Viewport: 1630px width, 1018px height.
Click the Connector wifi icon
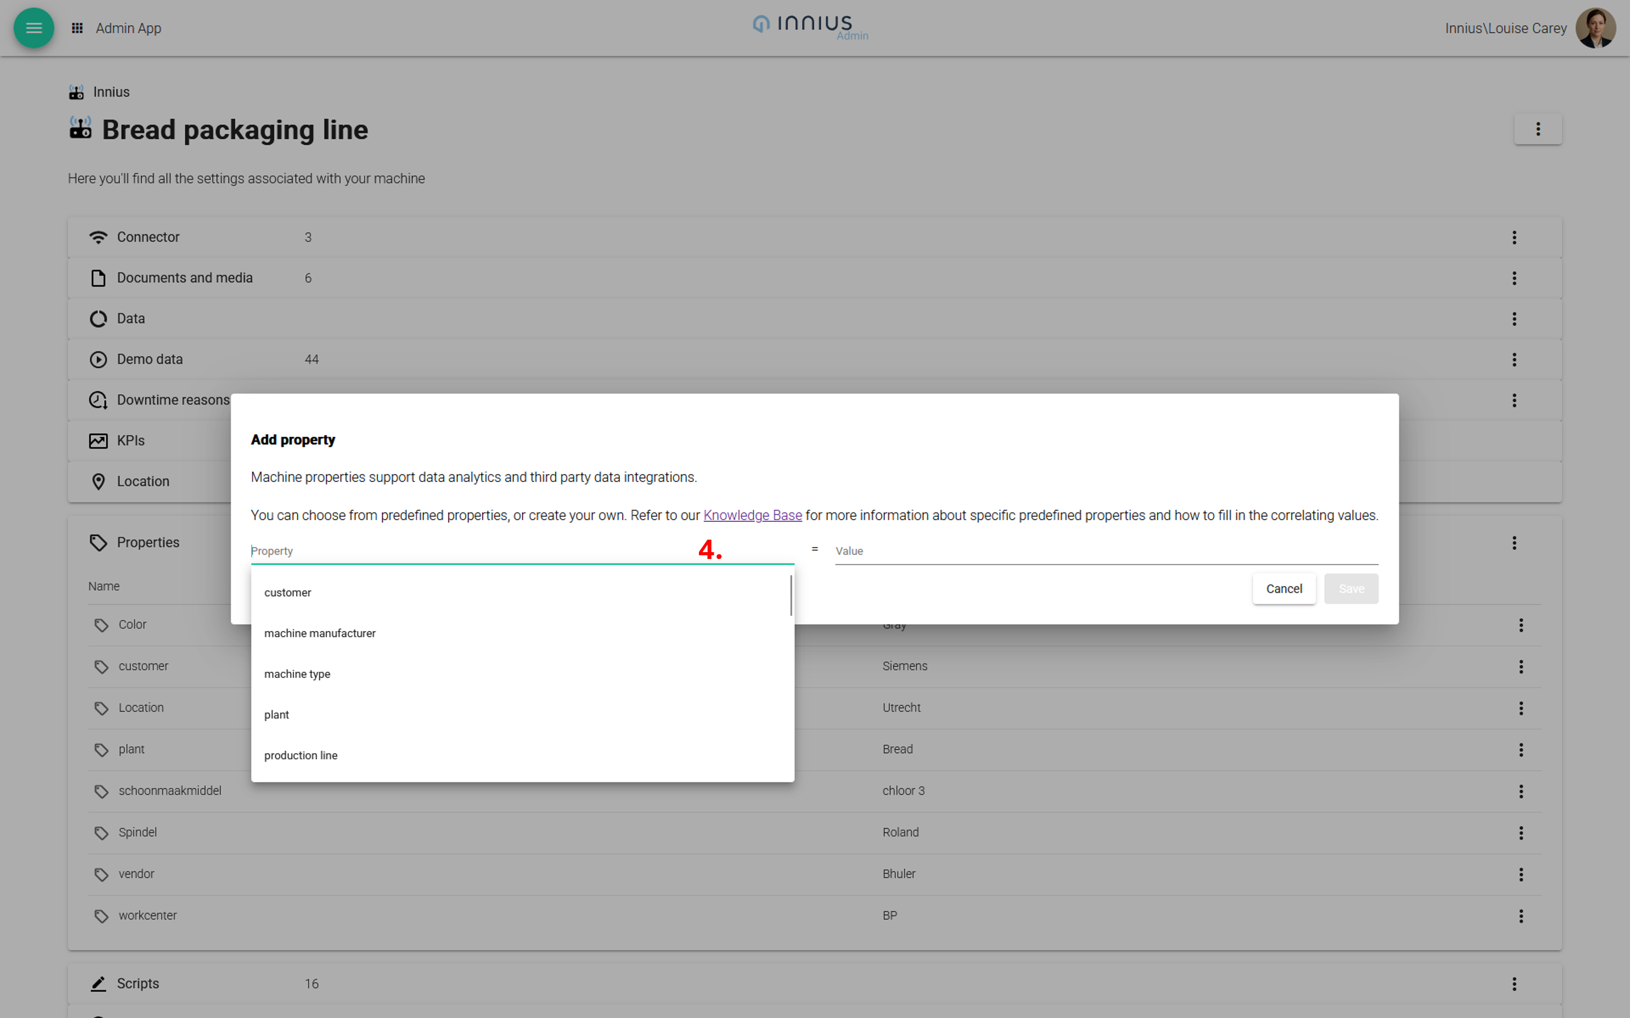point(98,237)
